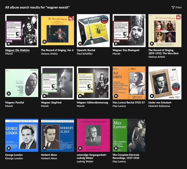Select Max Lorenz artist under Electrola Recordings
Screen dimensions: 187x169
click(x=119, y=162)
